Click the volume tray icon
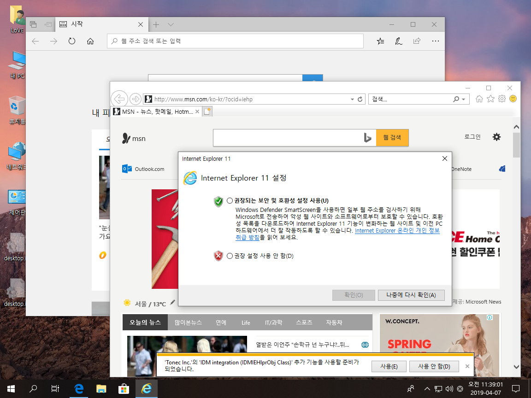Viewport: 531px width, 398px height. 449,389
